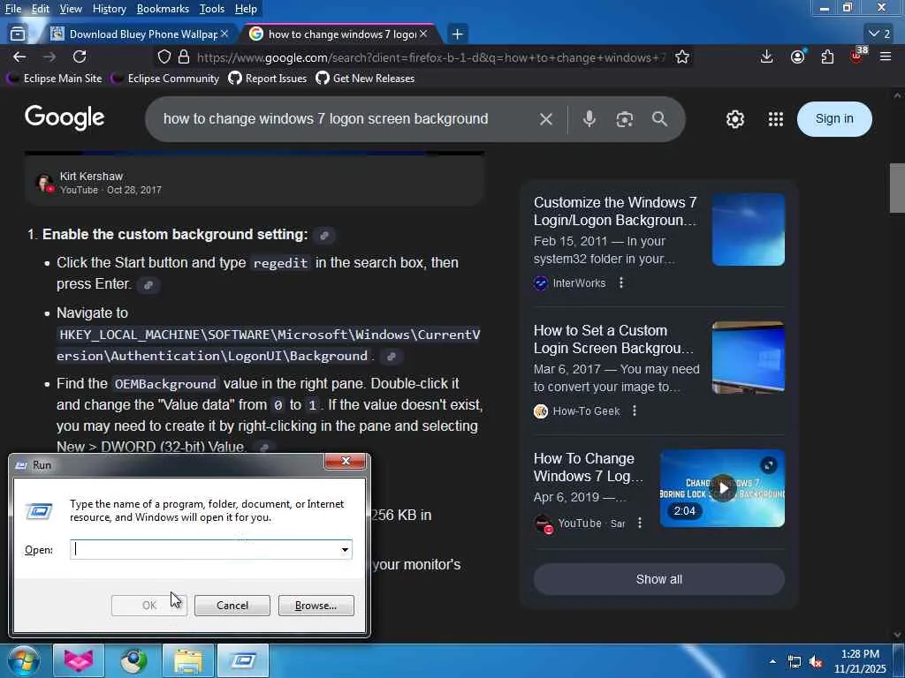Click the taskbar clock showing 1:28 PM
This screenshot has height=678, width=905.
pyautogui.click(x=860, y=661)
